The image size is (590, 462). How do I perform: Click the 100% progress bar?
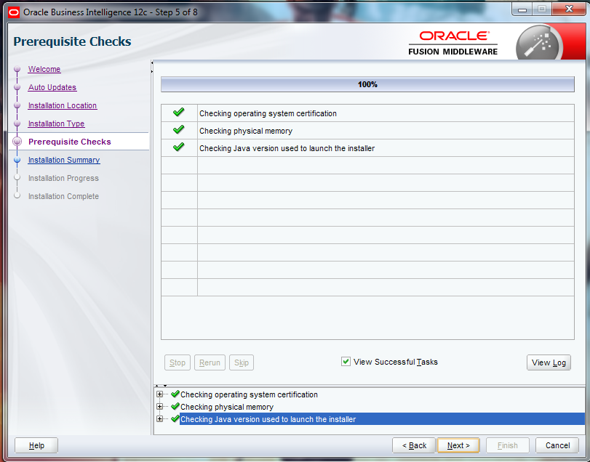coord(367,84)
